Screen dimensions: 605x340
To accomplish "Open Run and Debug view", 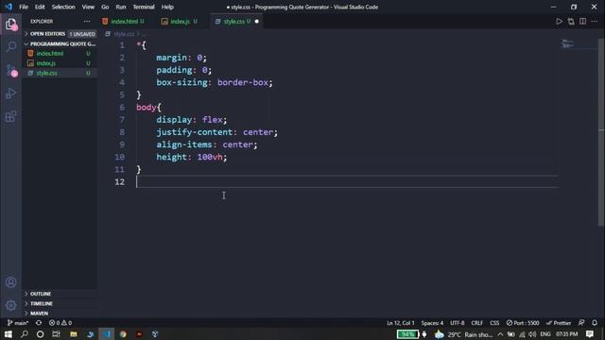I will click(10, 93).
